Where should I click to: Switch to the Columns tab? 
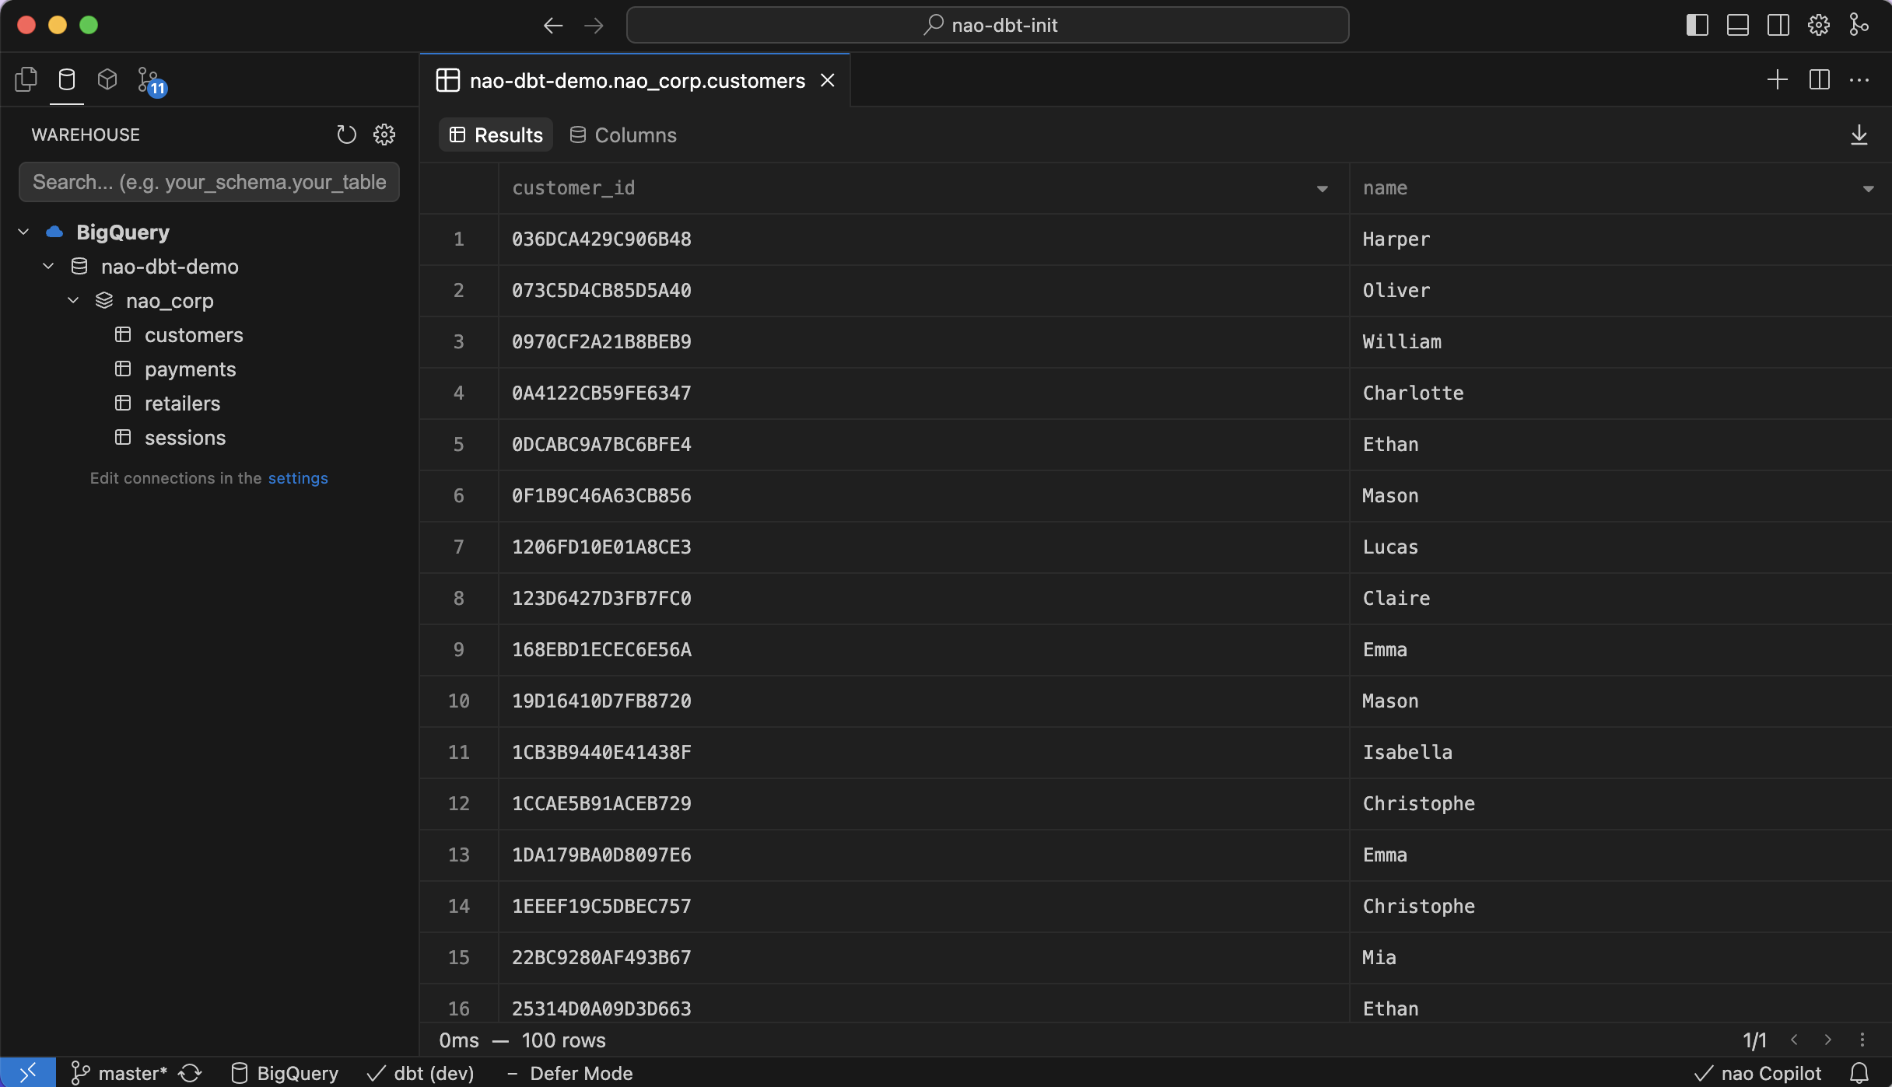(622, 135)
